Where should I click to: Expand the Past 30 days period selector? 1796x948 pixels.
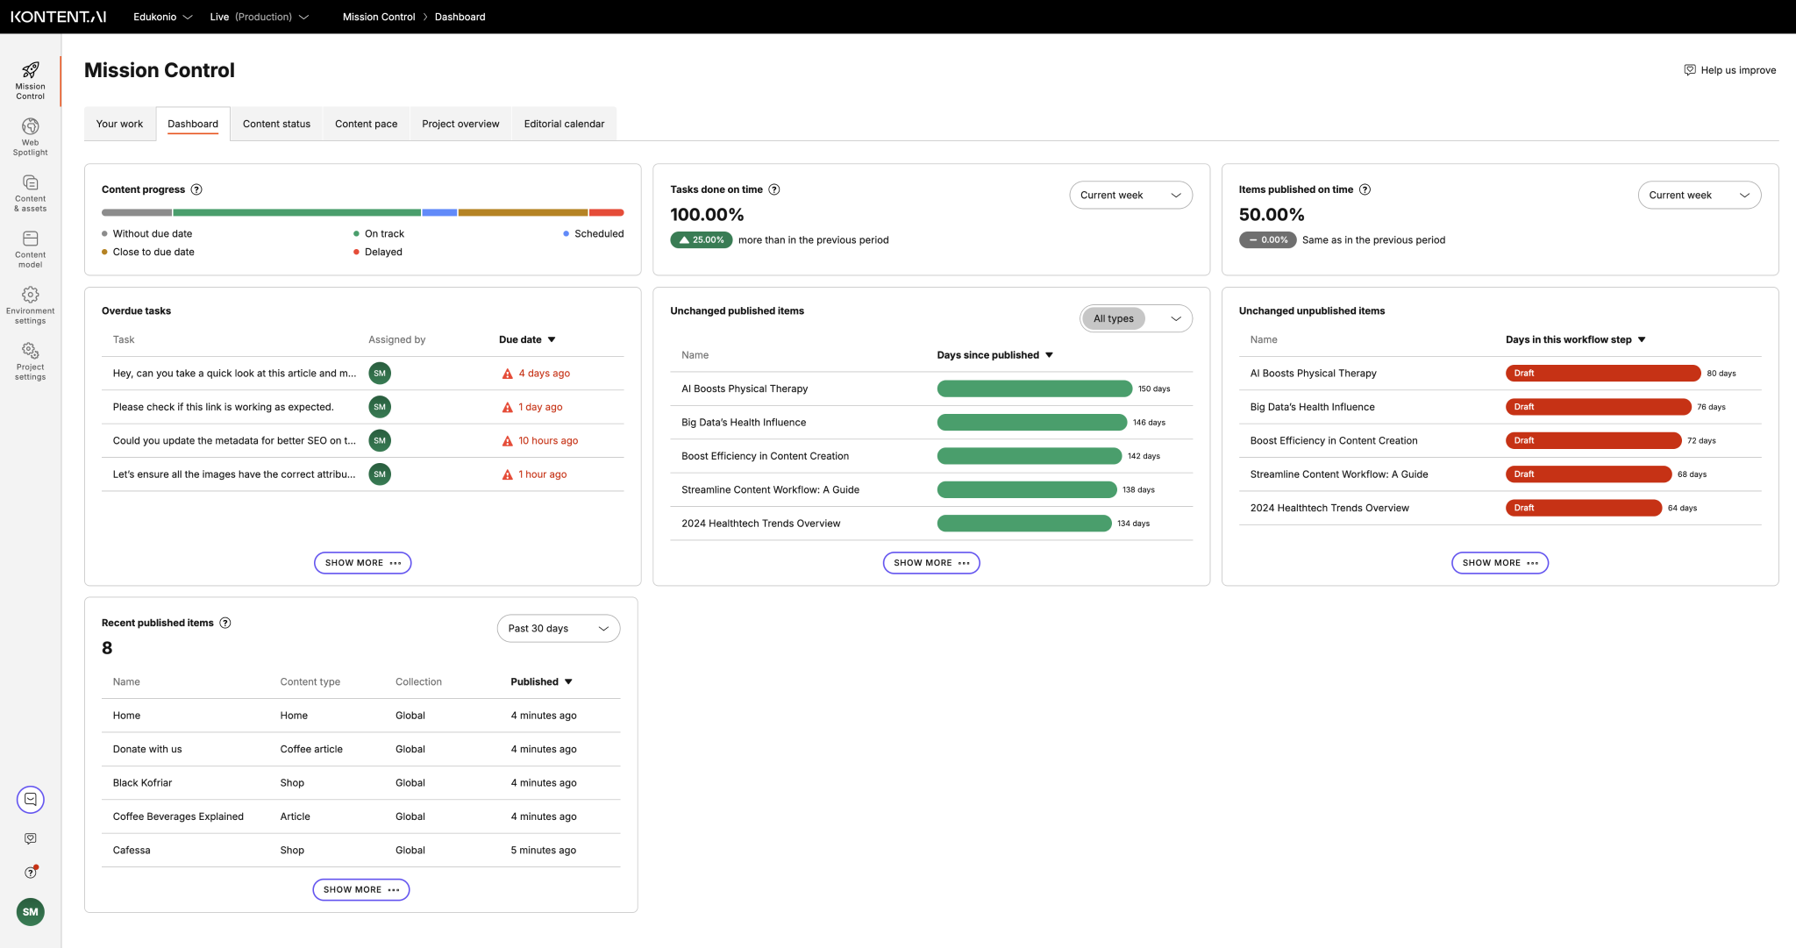(558, 628)
